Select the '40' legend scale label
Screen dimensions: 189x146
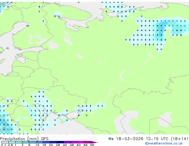[x=78, y=145]
